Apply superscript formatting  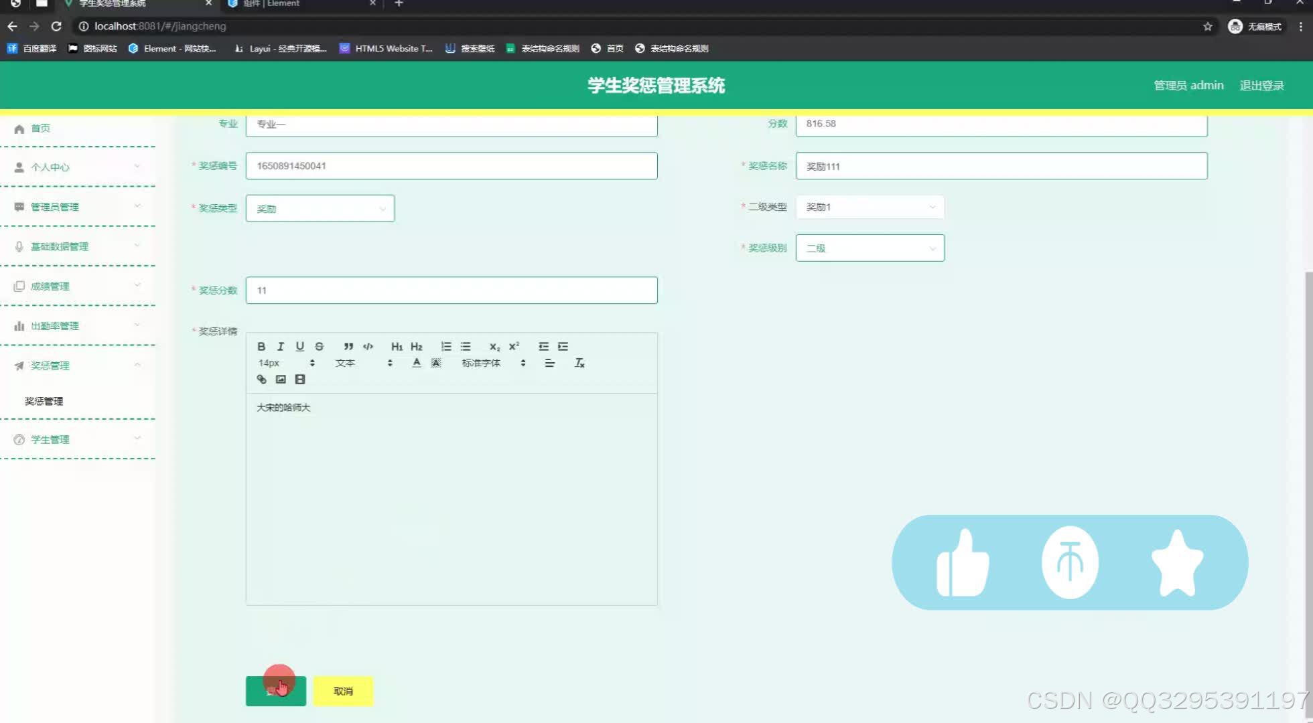[x=514, y=346]
